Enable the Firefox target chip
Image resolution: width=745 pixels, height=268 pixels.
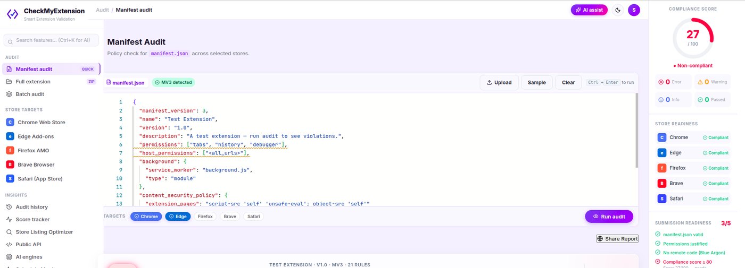pyautogui.click(x=205, y=217)
